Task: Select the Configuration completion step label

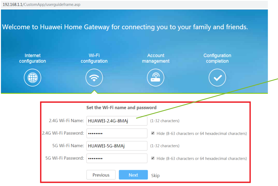Action: pos(217,58)
